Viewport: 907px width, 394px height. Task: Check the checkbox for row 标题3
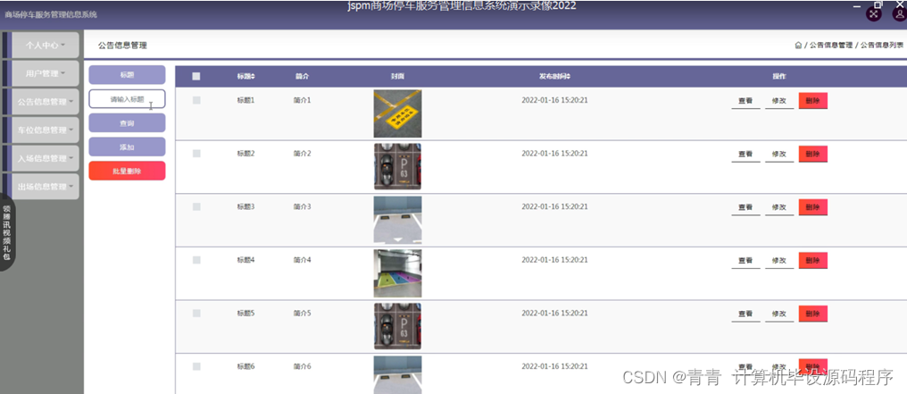coord(196,206)
